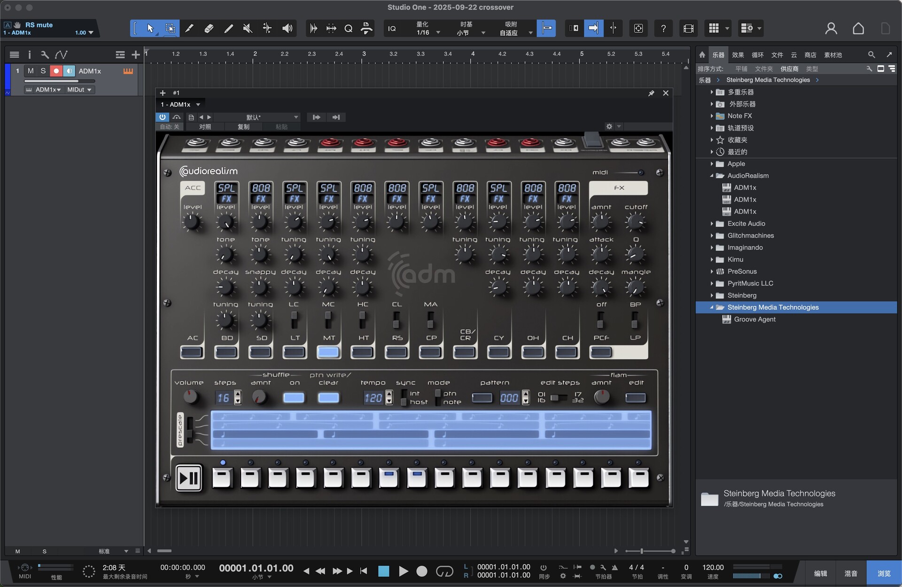Open the 乐器 instruments tab

tap(718, 55)
